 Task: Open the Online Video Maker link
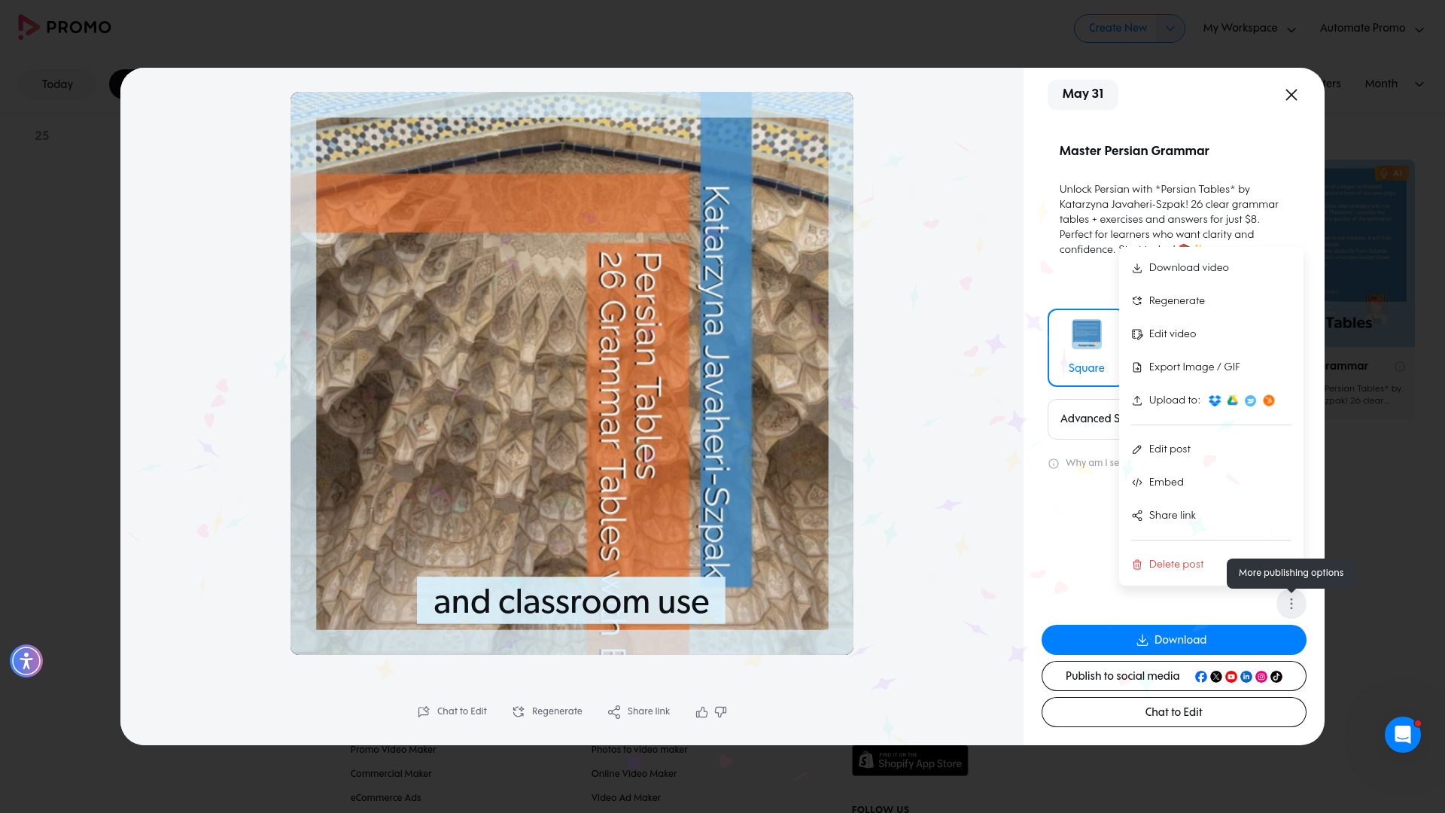(x=634, y=774)
